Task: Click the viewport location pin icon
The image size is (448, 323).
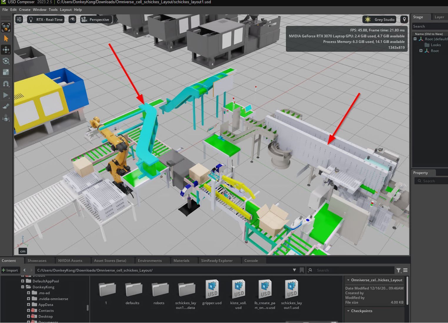Action: pyautogui.click(x=404, y=20)
